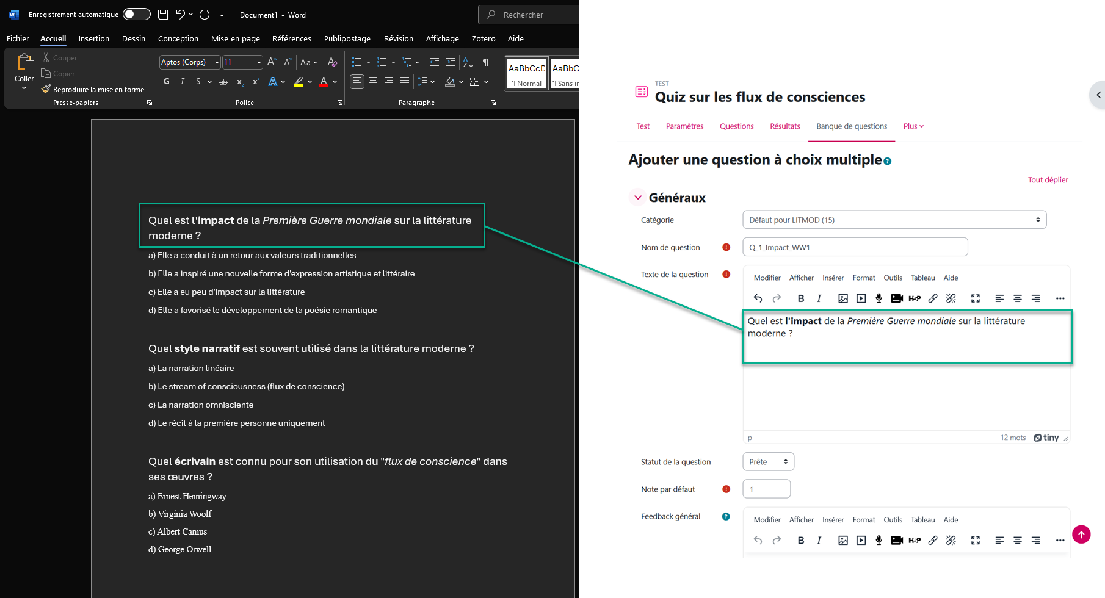1105x598 pixels.
Task: Collapse the Généraux section
Action: (638, 198)
